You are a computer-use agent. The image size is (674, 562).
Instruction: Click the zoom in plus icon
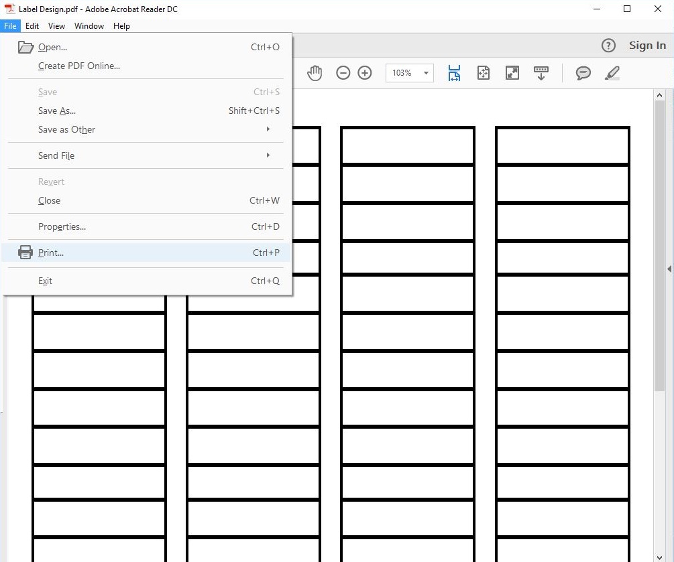pyautogui.click(x=365, y=73)
